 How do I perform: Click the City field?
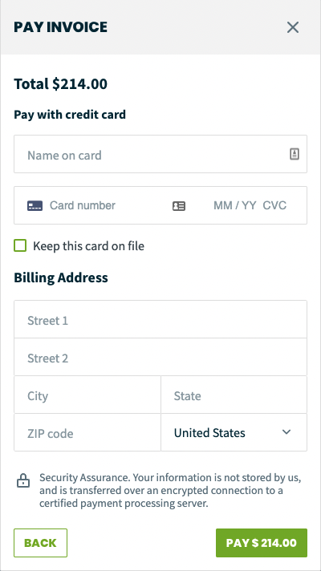87,395
